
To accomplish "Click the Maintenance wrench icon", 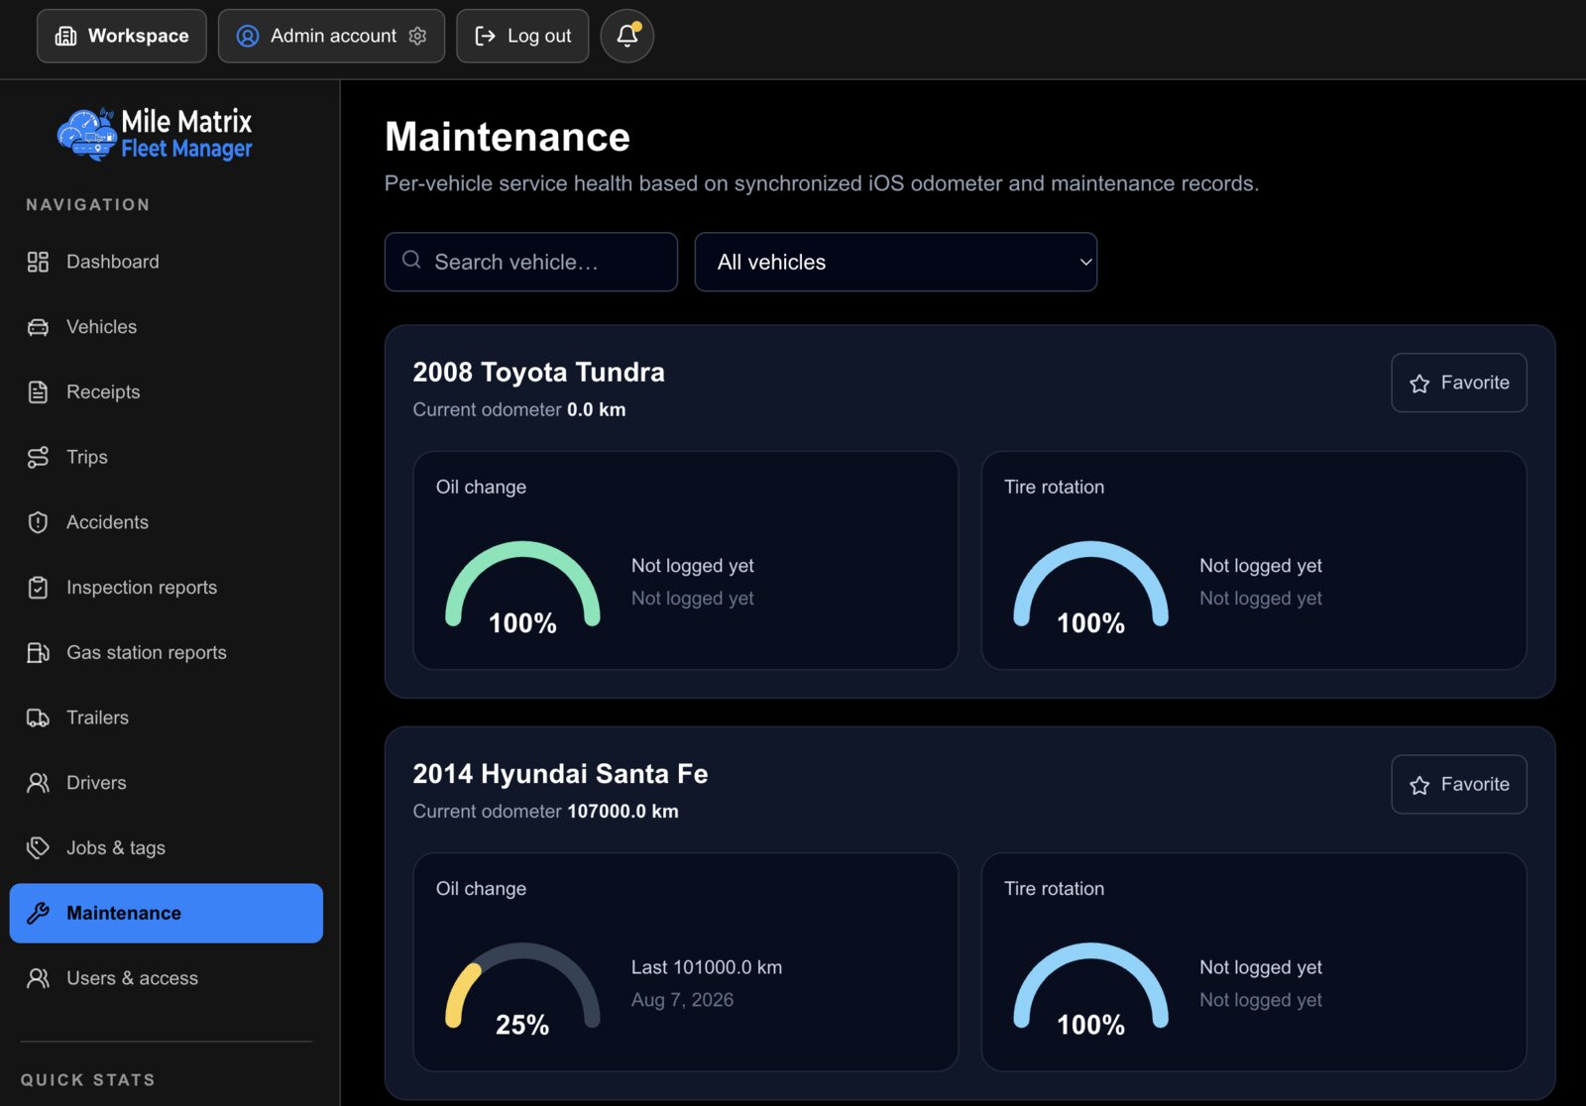I will click(38, 913).
